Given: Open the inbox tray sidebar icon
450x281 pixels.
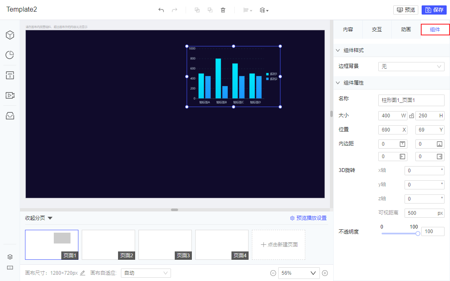Looking at the screenshot, I should coord(10,116).
